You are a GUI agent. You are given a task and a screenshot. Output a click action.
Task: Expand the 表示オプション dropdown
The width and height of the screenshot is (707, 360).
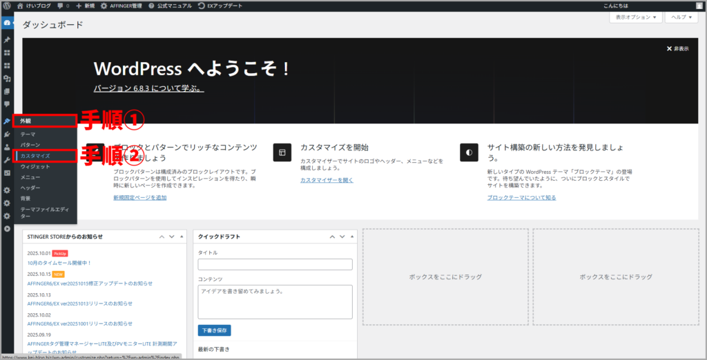635,17
